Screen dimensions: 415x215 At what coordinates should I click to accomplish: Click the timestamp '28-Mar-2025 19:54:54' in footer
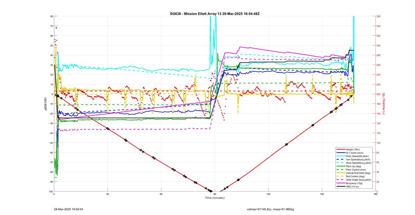point(68,209)
